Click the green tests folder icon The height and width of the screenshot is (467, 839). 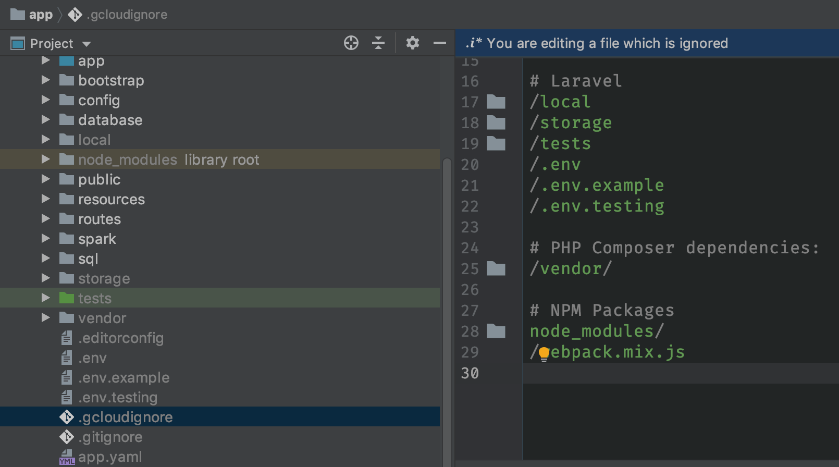pyautogui.click(x=67, y=298)
